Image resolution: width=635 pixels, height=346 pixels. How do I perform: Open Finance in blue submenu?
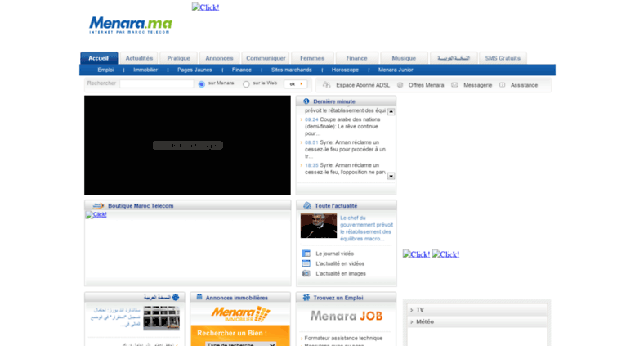pyautogui.click(x=242, y=70)
